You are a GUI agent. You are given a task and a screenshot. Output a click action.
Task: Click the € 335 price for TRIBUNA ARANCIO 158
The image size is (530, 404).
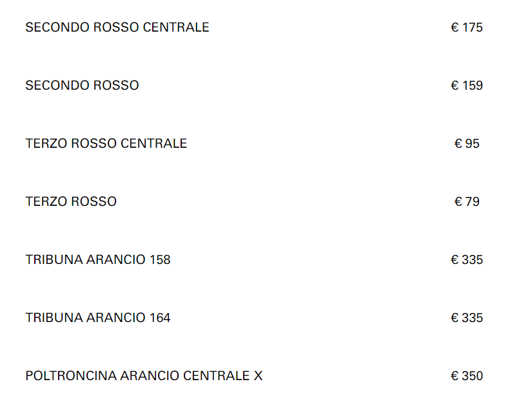point(467,260)
